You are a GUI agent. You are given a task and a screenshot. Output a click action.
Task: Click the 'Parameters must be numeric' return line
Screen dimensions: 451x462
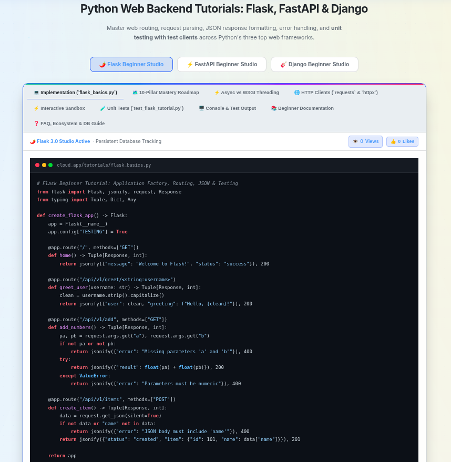click(156, 384)
